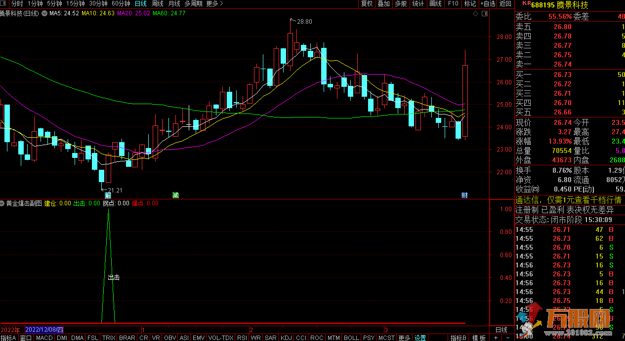This screenshot has width=625, height=341.
Task: Click the KR badge beside the stock code
Action: (526, 3)
